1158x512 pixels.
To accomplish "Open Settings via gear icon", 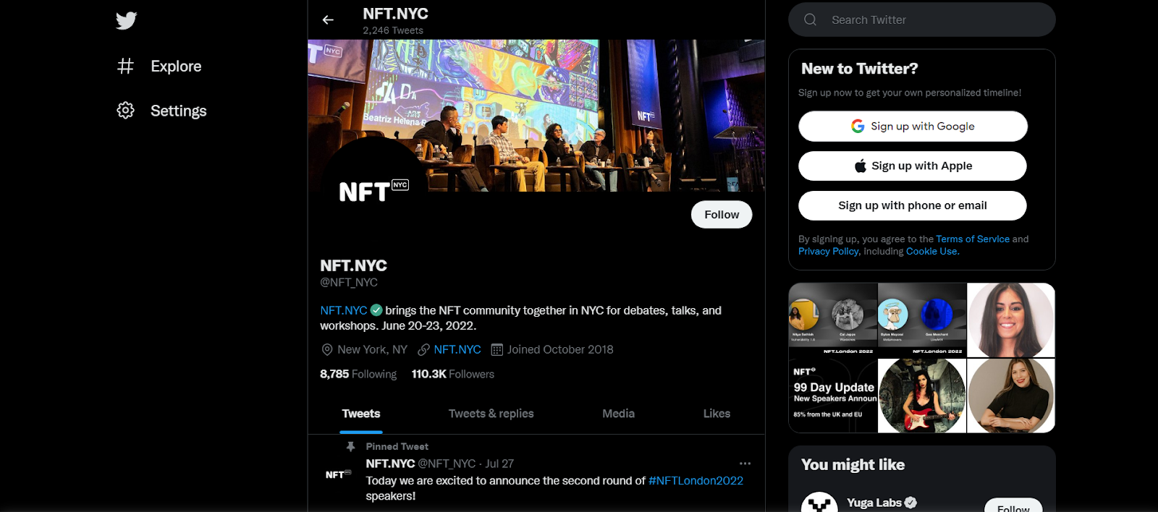I will click(126, 111).
